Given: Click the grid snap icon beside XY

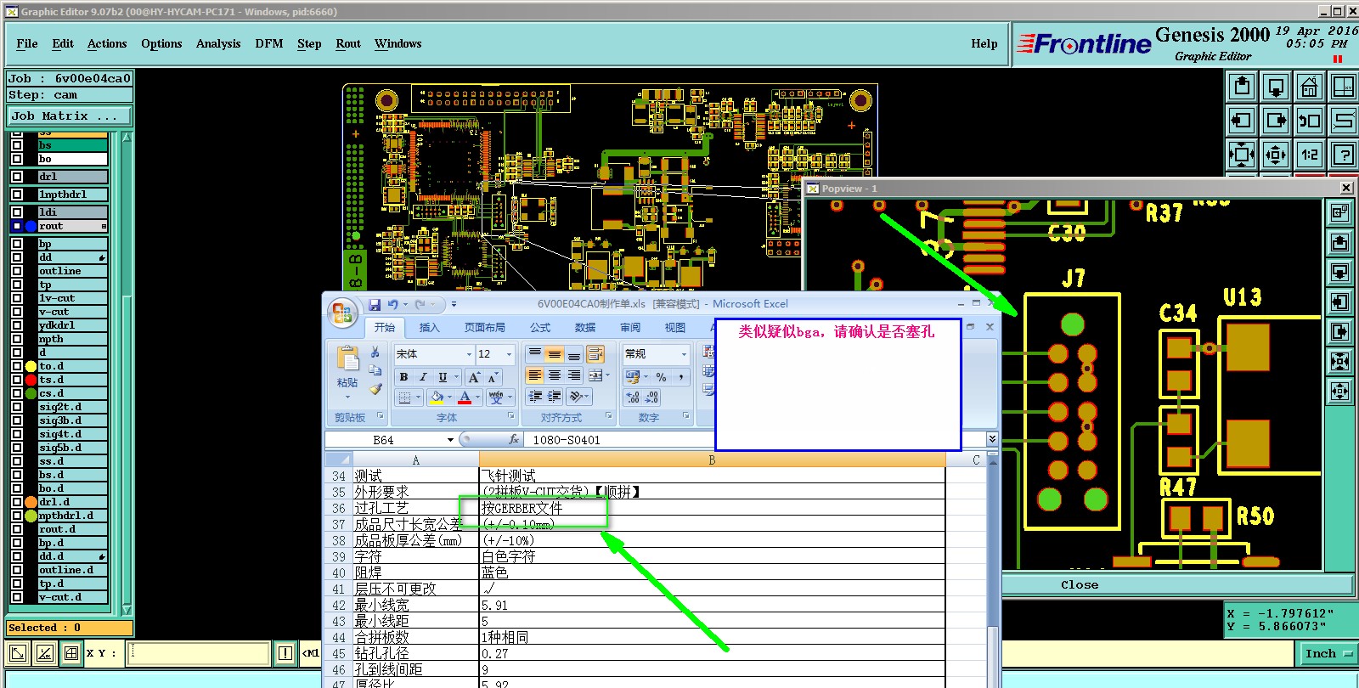Looking at the screenshot, I should [x=71, y=653].
